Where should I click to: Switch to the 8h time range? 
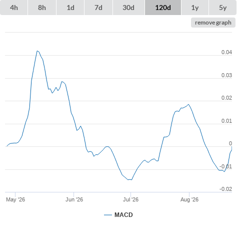(42, 8)
